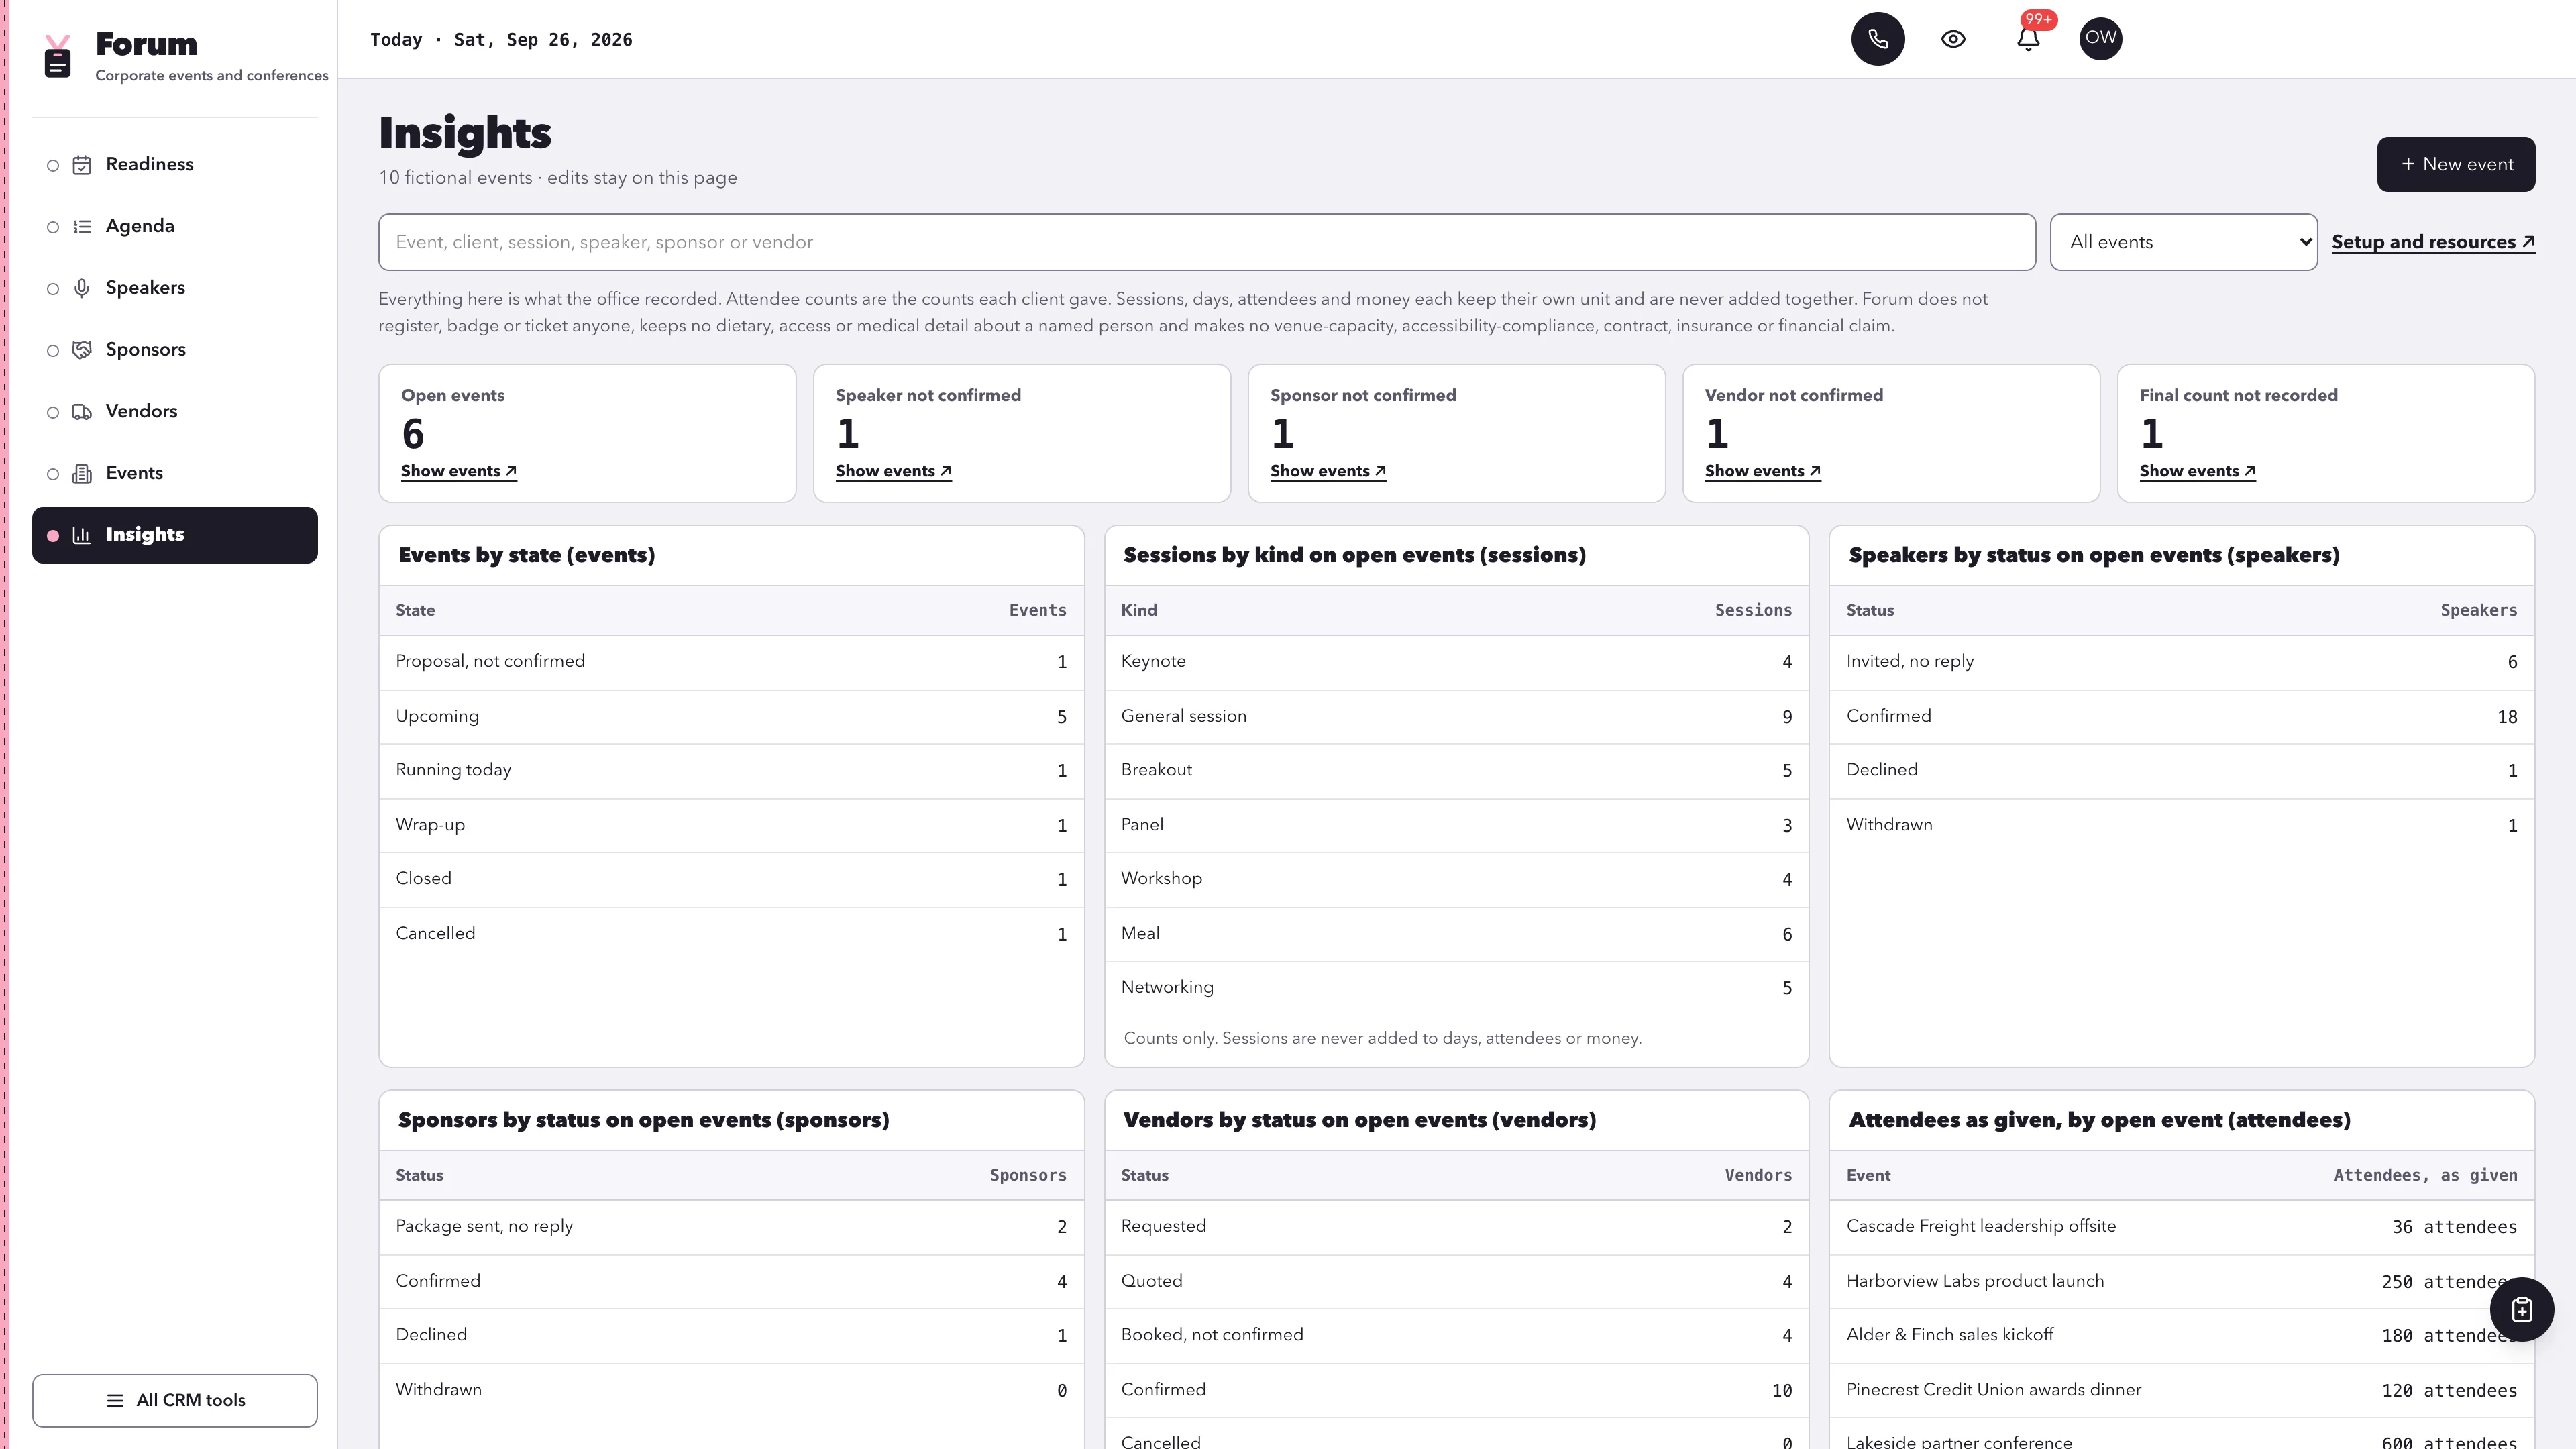2576x1449 pixels.
Task: Click the 'Networking' sessions row
Action: click(x=1456, y=988)
